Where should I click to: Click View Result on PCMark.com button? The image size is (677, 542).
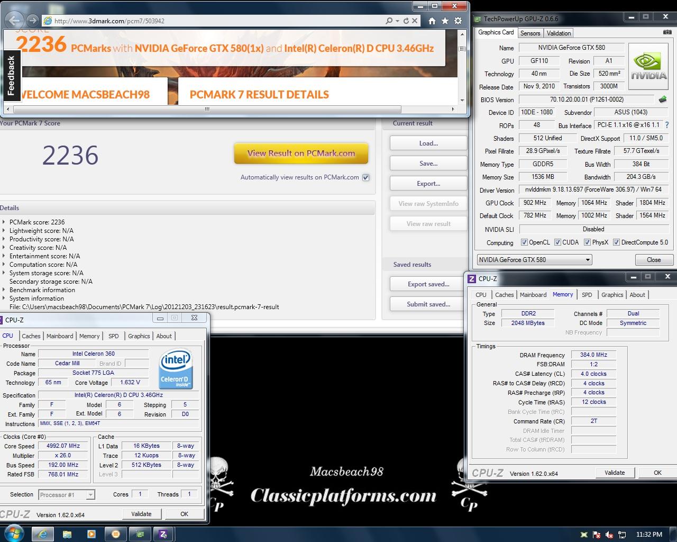pyautogui.click(x=301, y=153)
